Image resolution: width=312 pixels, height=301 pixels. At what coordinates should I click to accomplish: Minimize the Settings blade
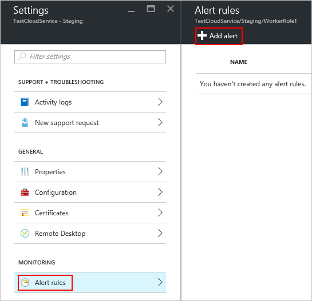point(131,11)
